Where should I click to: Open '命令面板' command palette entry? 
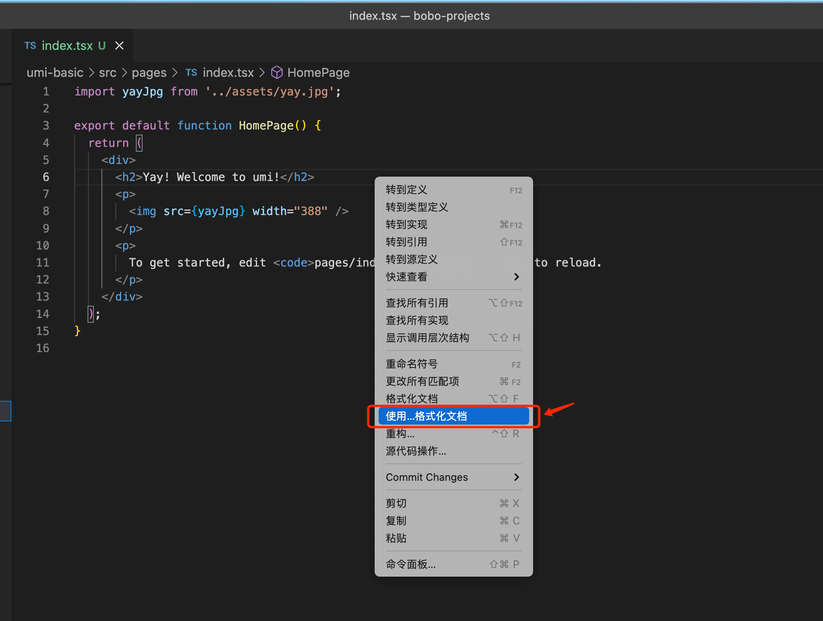453,564
